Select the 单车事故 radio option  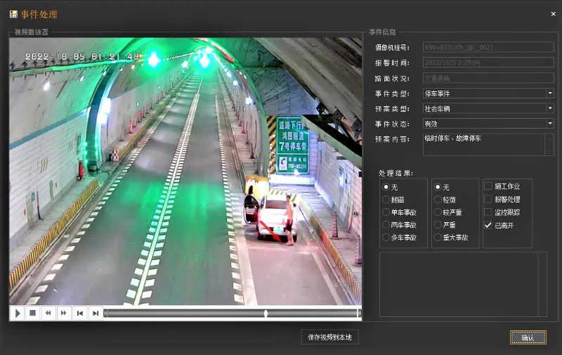tap(386, 212)
